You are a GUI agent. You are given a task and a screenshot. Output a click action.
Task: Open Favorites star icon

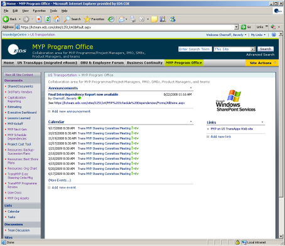(x=87, y=20)
